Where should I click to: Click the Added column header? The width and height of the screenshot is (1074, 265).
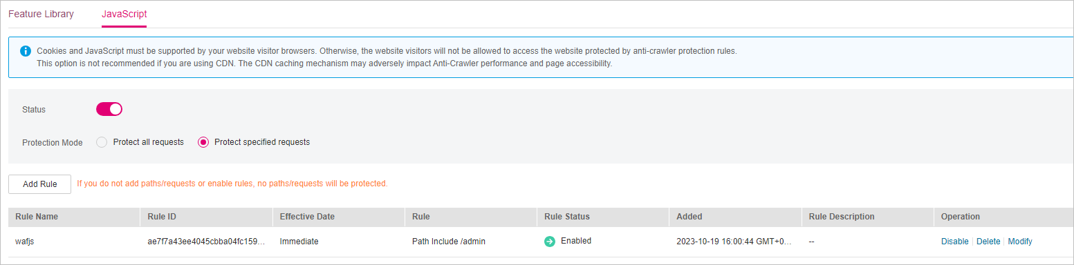(x=689, y=217)
